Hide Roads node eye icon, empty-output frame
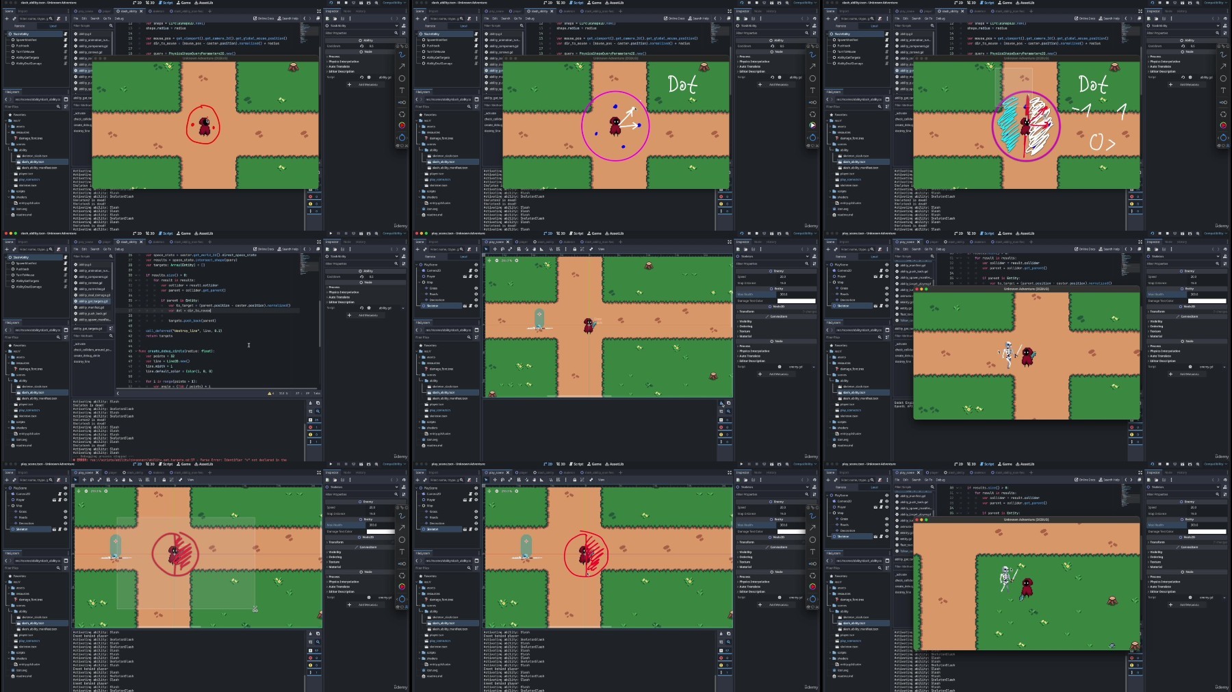 (x=476, y=294)
